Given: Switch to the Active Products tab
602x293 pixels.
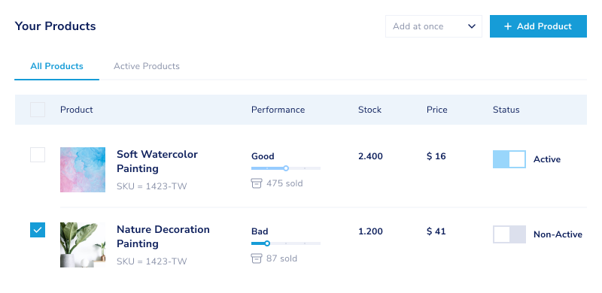Looking at the screenshot, I should (x=146, y=66).
